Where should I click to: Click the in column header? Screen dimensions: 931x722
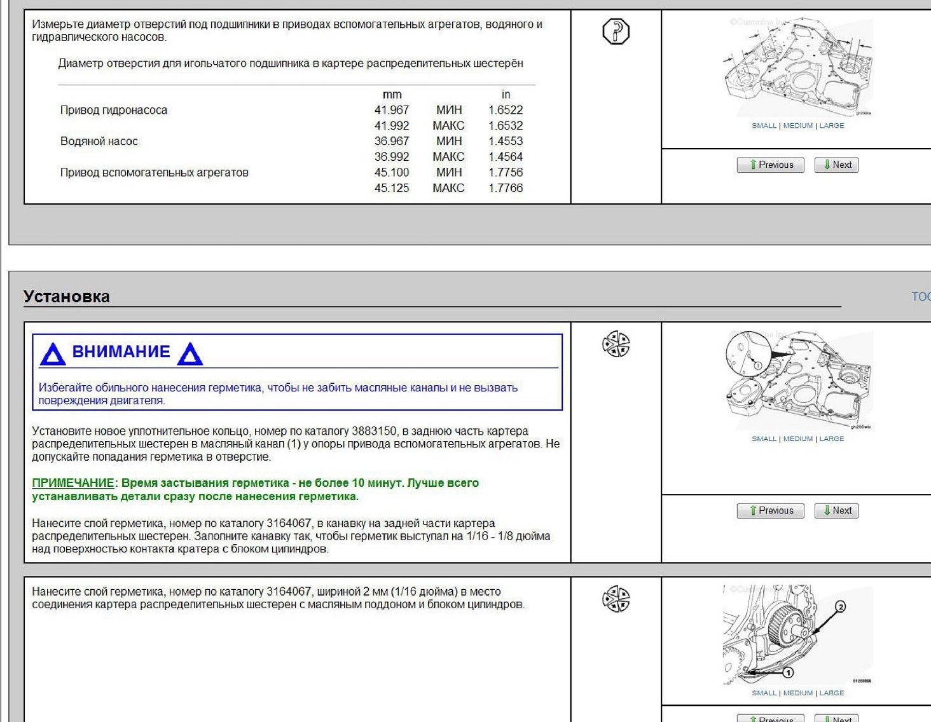coord(506,95)
